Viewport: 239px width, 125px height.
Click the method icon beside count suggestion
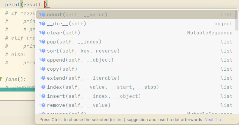[x=42, y=14]
